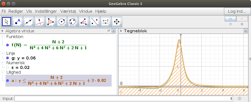Click the Funktion group heading
Screen dimensions: 251x102
click(15, 37)
